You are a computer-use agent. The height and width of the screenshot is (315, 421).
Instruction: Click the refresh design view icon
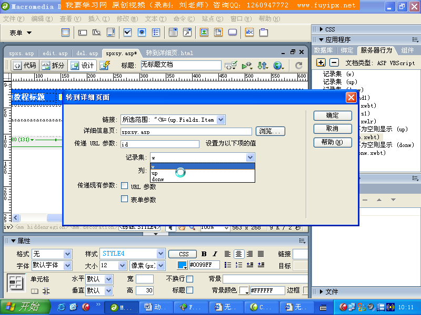pos(298,65)
